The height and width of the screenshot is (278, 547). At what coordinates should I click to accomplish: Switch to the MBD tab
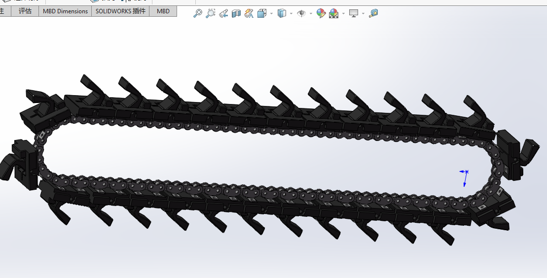pos(163,11)
